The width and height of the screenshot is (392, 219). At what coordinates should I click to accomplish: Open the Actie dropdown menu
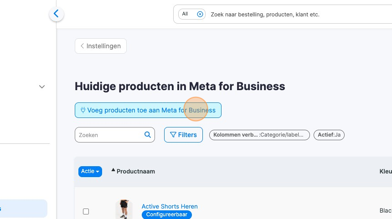tap(90, 171)
